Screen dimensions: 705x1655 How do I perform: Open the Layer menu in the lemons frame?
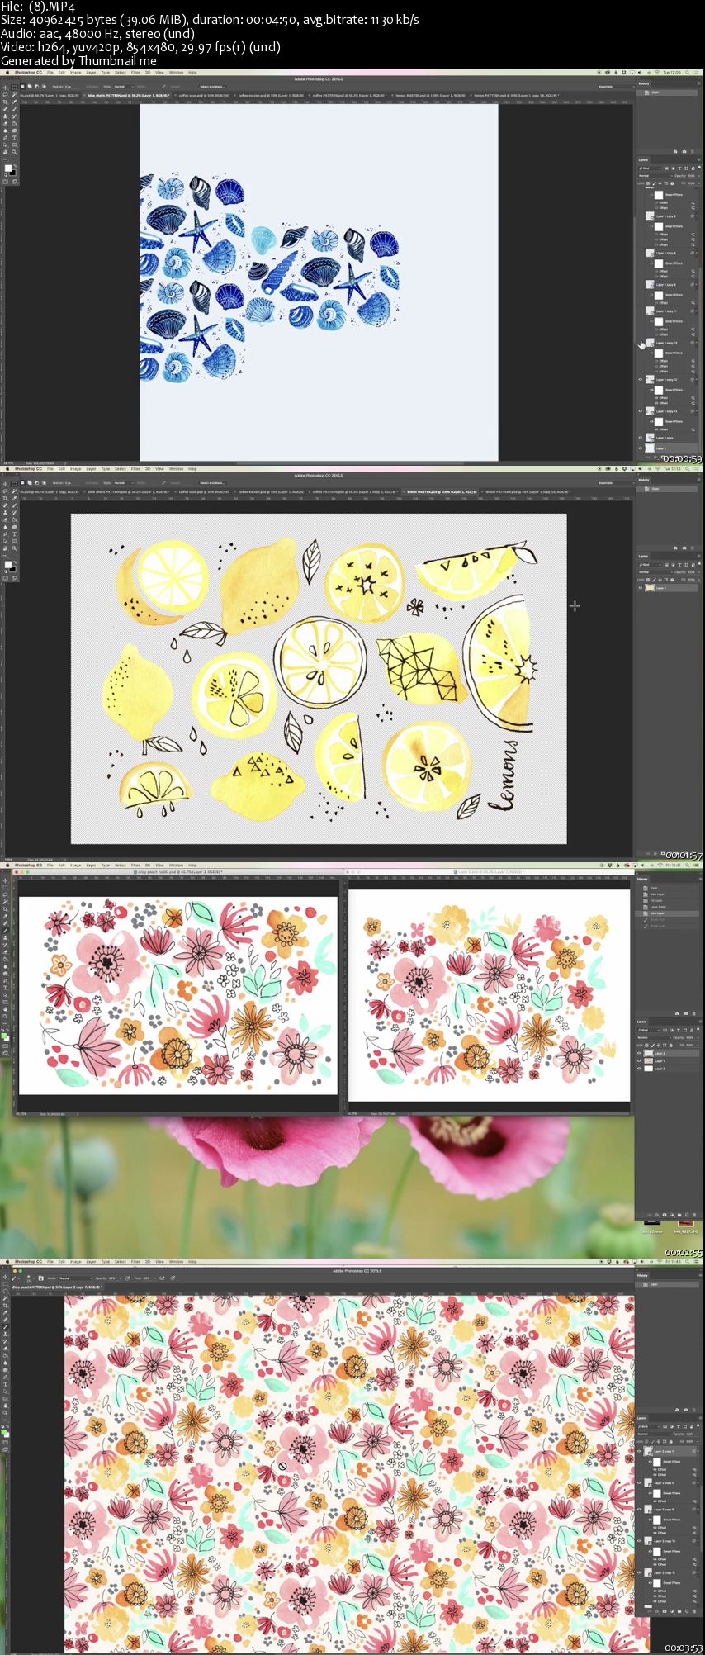click(92, 468)
